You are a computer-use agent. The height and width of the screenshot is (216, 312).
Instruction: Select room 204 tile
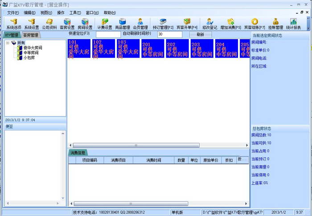[226, 48]
